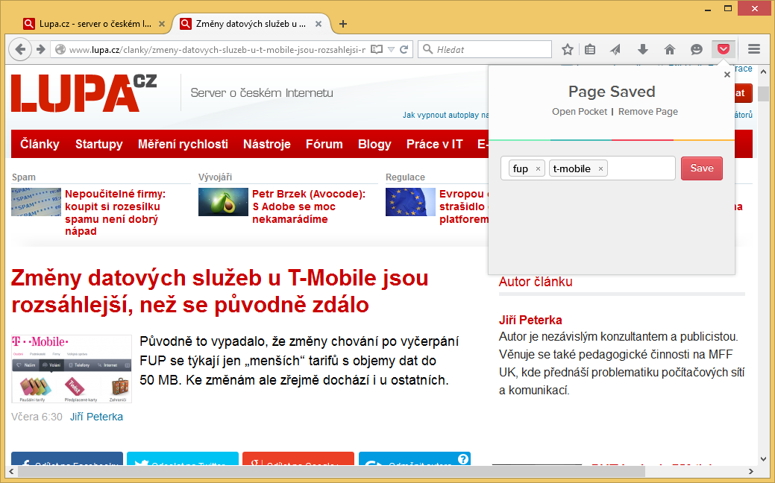Open the Firefox hamburger menu

coord(754,49)
